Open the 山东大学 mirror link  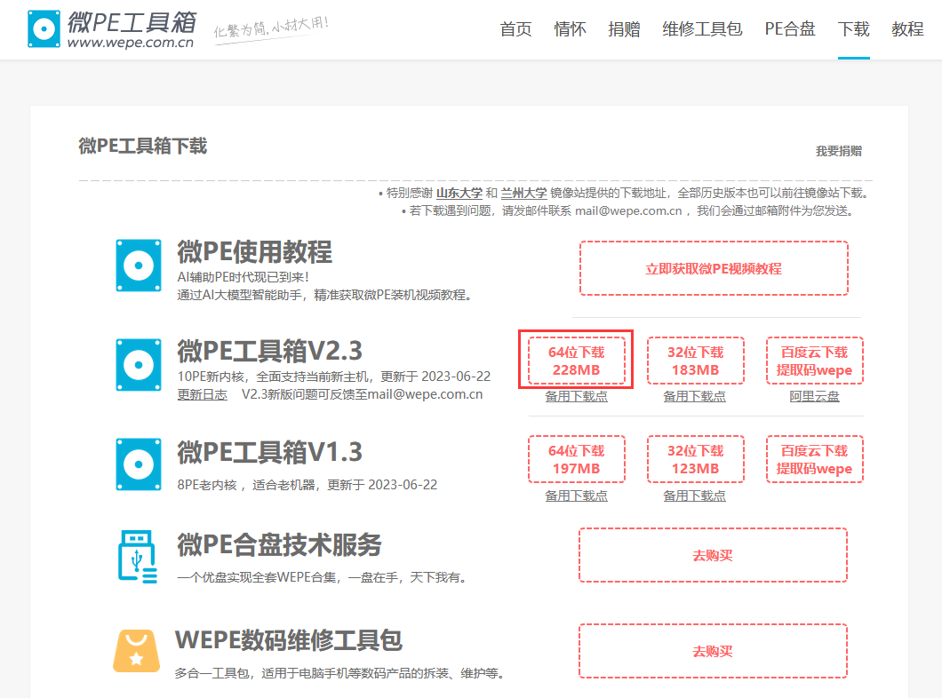click(459, 194)
